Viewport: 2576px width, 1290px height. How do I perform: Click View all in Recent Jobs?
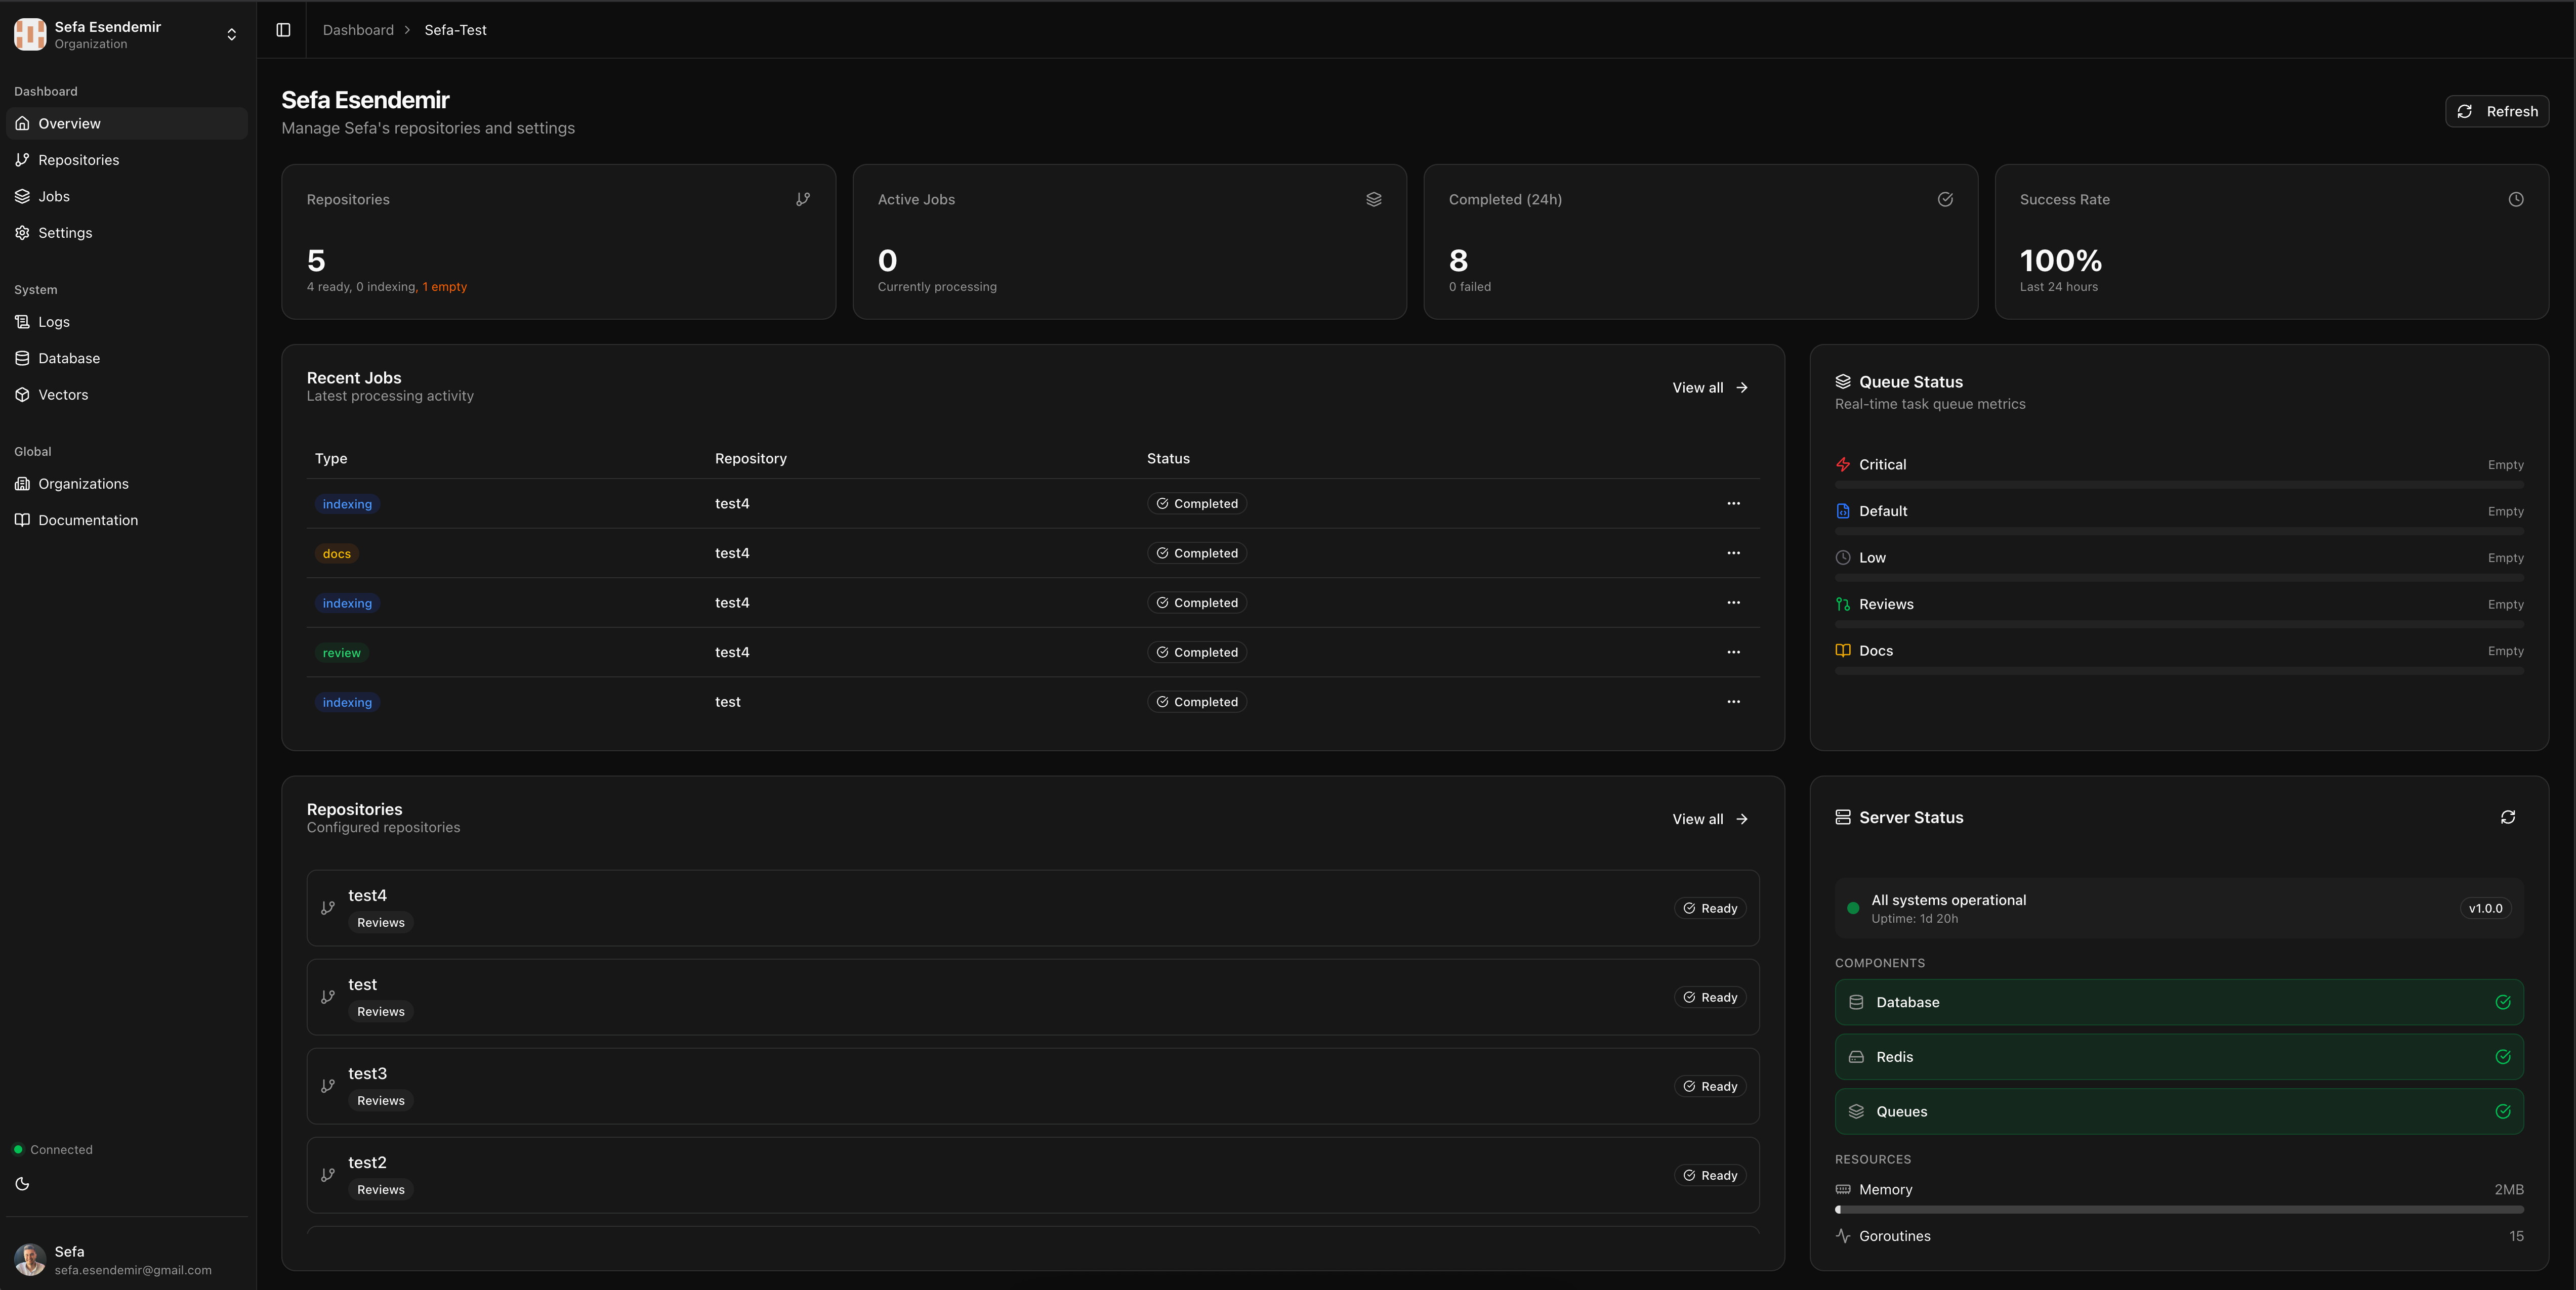(1709, 388)
